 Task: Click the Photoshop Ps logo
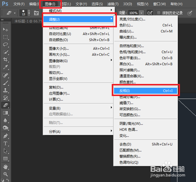5,4
